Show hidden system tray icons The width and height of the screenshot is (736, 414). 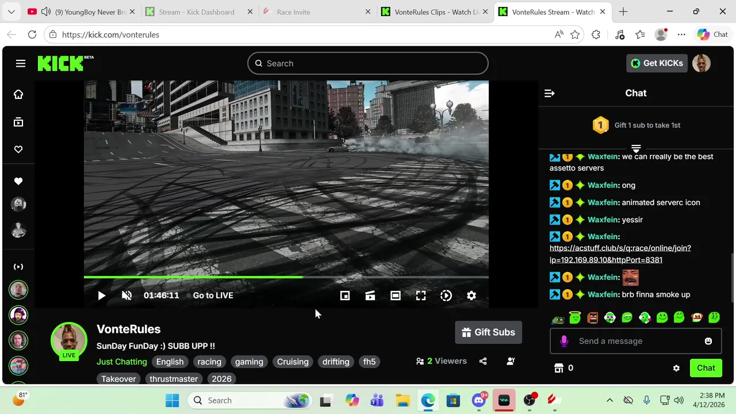pyautogui.click(x=610, y=400)
